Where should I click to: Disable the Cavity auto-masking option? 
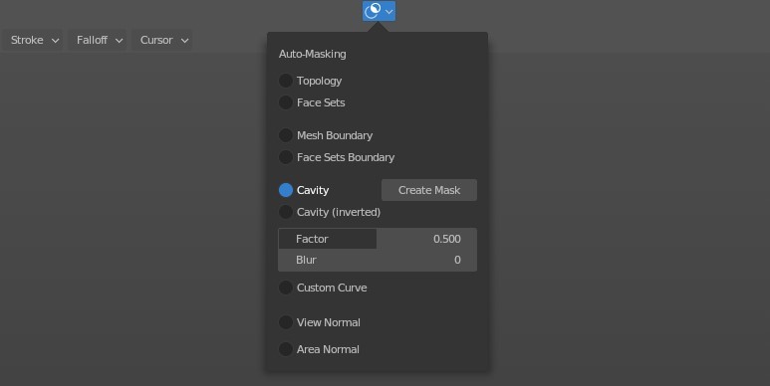click(285, 190)
